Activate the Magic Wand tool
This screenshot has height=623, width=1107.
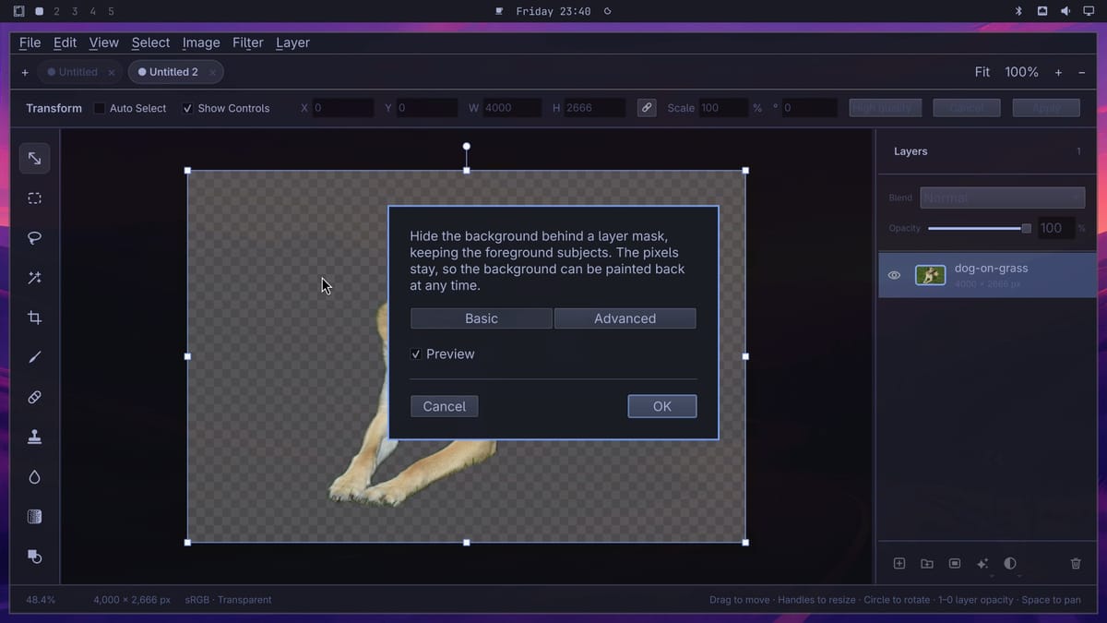(x=34, y=278)
